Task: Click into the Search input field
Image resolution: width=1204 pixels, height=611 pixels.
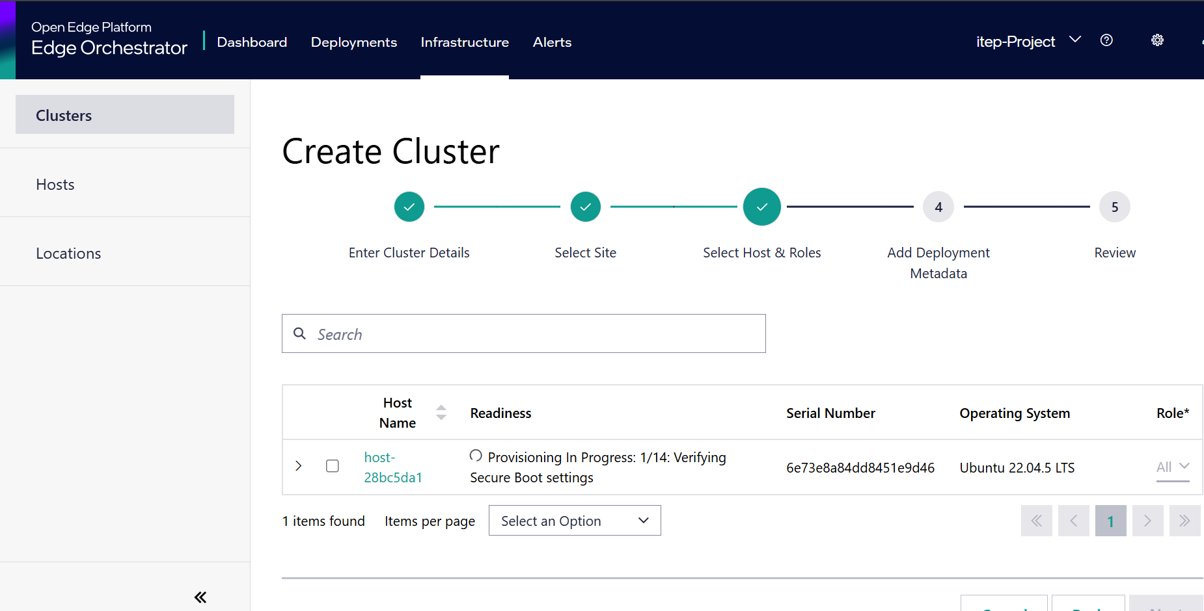Action: 534,334
